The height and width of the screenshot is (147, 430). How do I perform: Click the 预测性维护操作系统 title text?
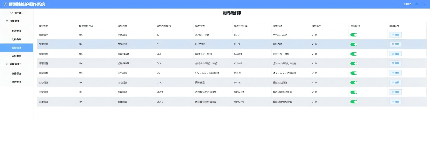click(x=27, y=4)
